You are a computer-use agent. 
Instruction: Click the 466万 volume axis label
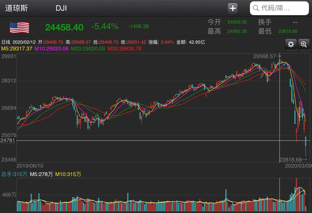pos(9,195)
